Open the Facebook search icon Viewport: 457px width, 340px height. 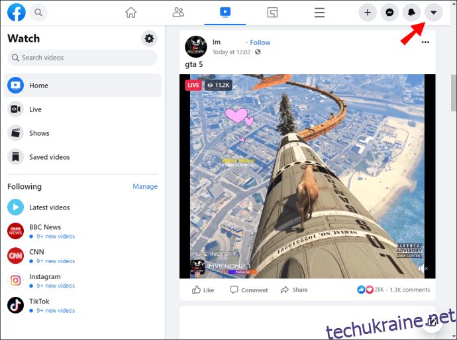[x=38, y=12]
